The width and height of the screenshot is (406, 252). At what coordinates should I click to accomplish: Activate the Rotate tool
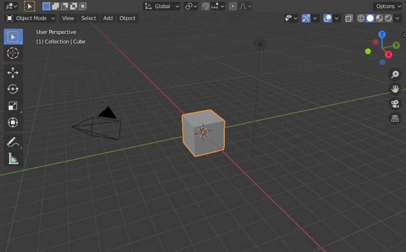tap(13, 90)
